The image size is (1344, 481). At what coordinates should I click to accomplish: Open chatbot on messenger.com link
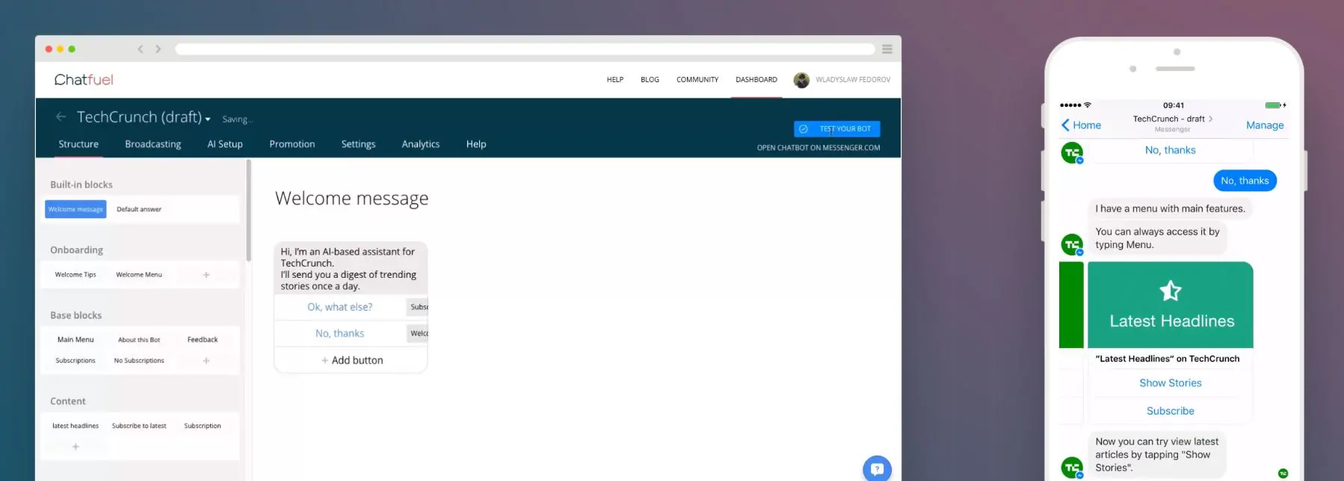[x=819, y=148]
